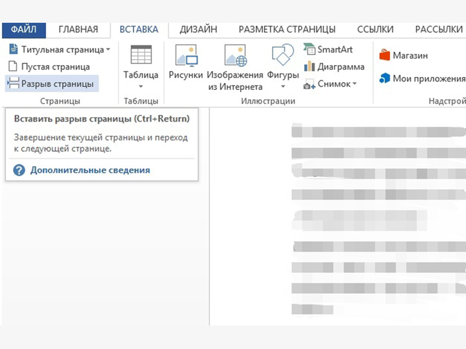
Task: Open the Магазин add-ins label
Action: [411, 55]
